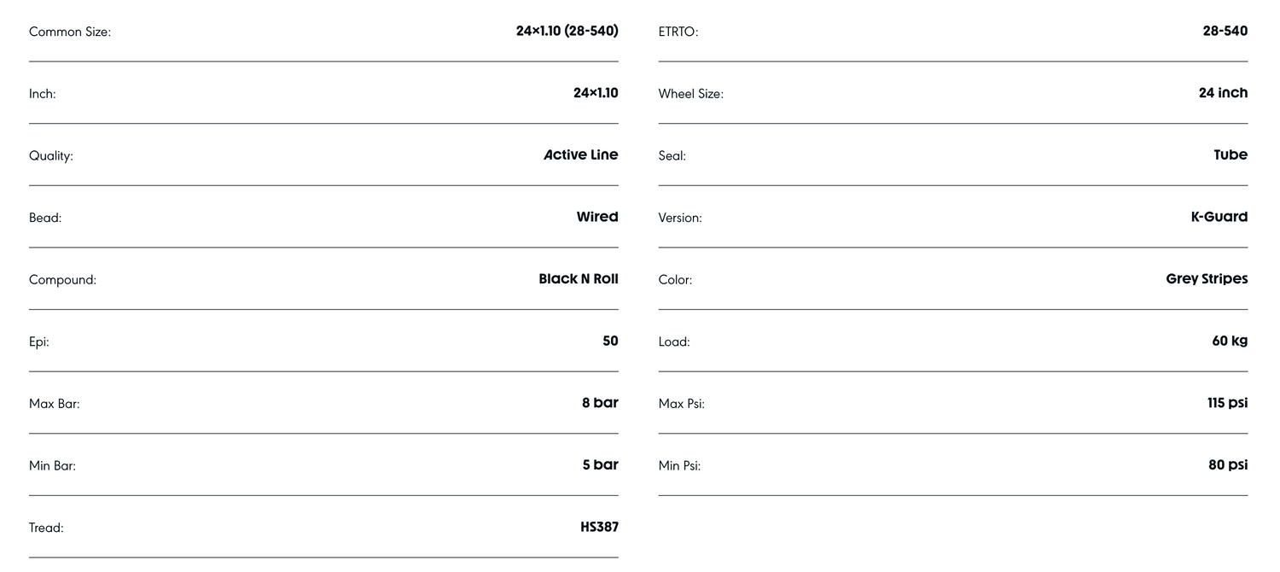The image size is (1280, 572).
Task: Click the Common Size value 24×1.10 (28-540)
Action: [x=567, y=31]
